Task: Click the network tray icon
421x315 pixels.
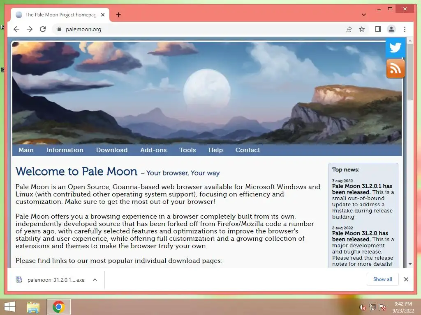Action: (372, 307)
